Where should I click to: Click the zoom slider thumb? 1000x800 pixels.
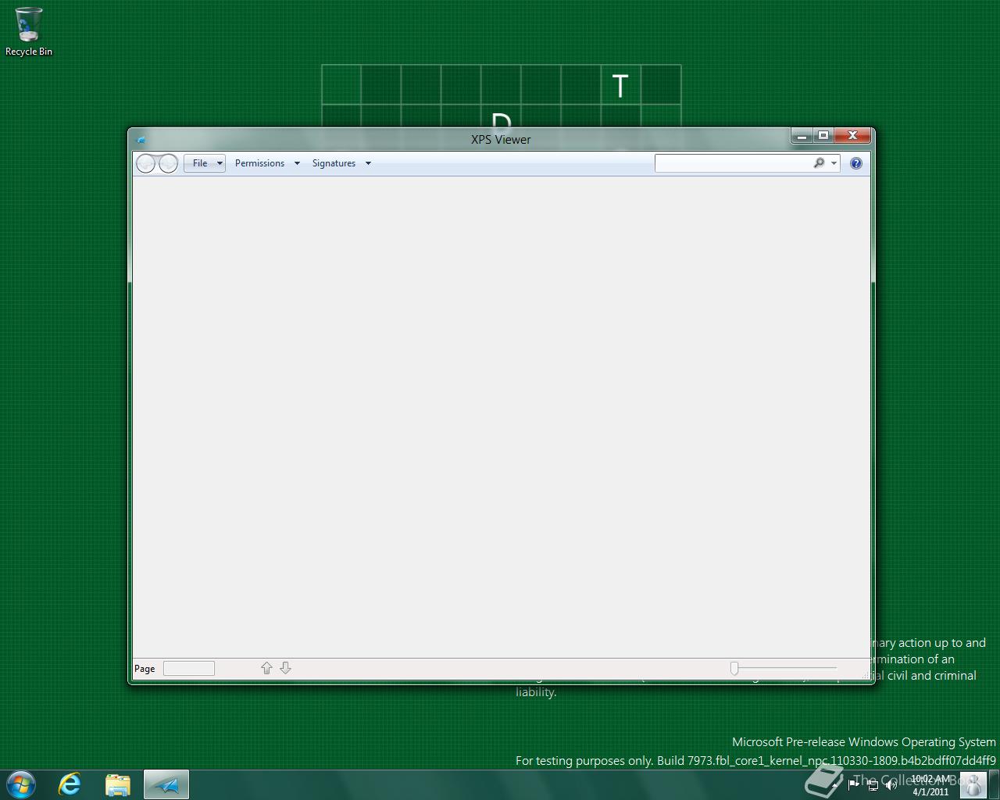[x=734, y=668]
